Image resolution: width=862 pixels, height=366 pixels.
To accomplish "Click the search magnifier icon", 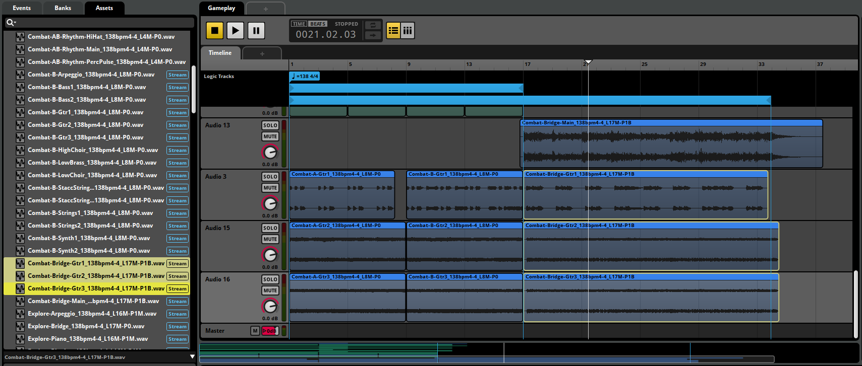I will [x=10, y=23].
